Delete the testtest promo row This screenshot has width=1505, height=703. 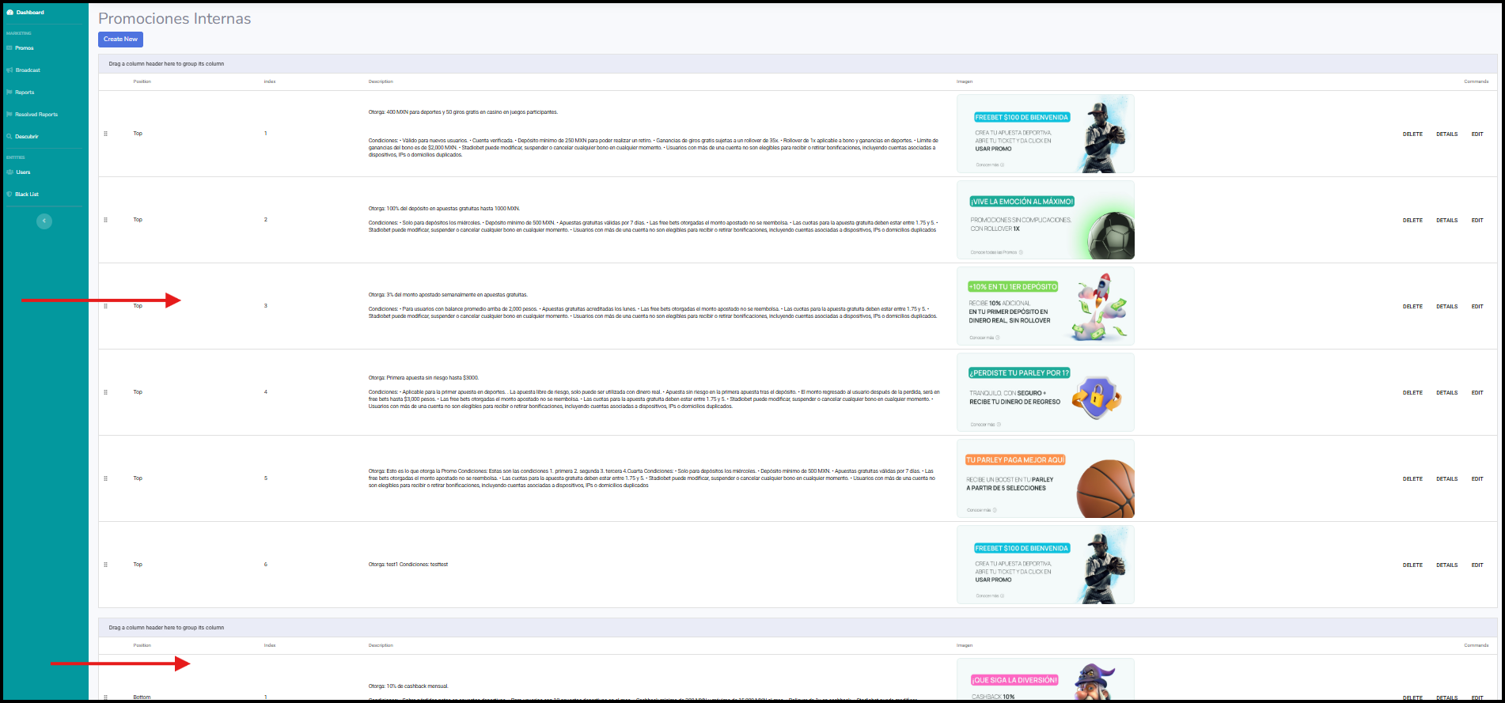pyautogui.click(x=1412, y=565)
